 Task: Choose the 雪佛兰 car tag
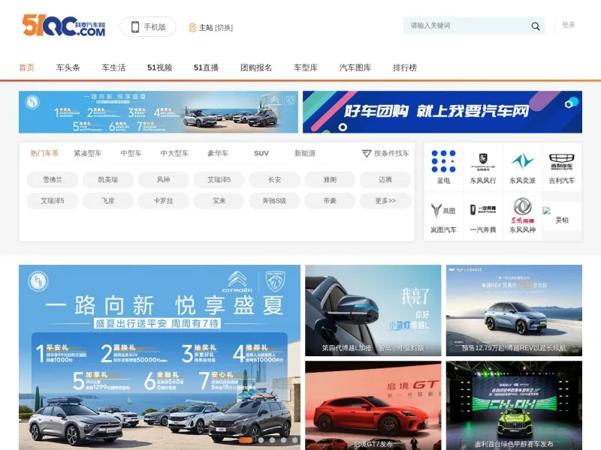tap(53, 179)
